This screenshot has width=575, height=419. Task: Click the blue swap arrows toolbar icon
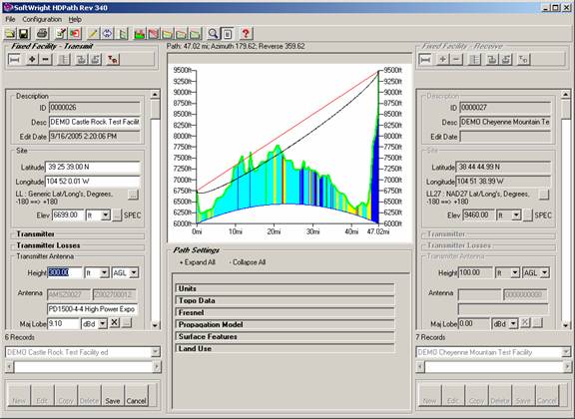(107, 34)
